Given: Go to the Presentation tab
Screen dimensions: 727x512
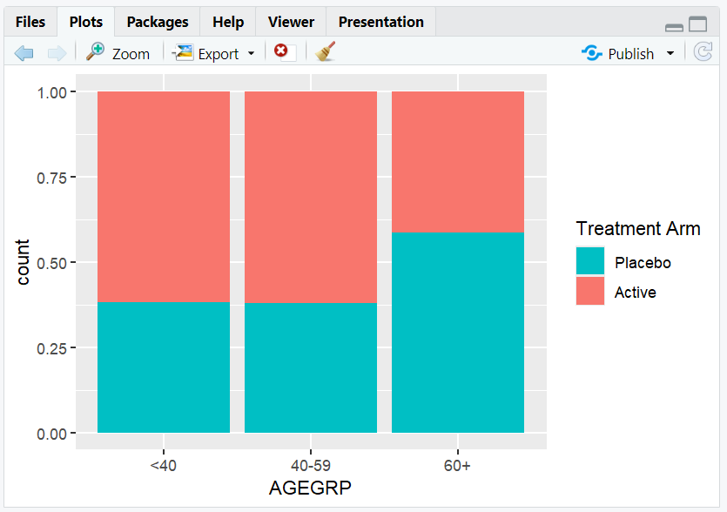Looking at the screenshot, I should point(380,21).
